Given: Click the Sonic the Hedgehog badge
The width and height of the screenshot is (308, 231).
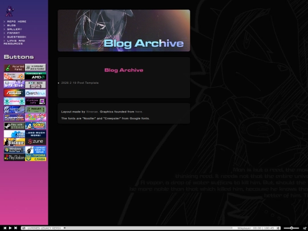Looking at the screenshot, I should click(35, 125).
